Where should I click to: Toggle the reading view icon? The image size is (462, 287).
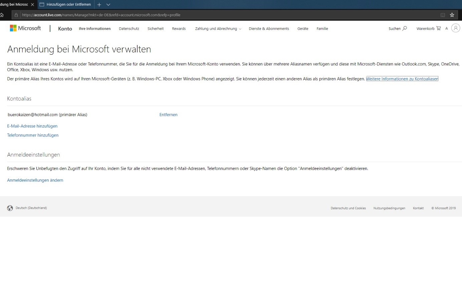(x=443, y=15)
